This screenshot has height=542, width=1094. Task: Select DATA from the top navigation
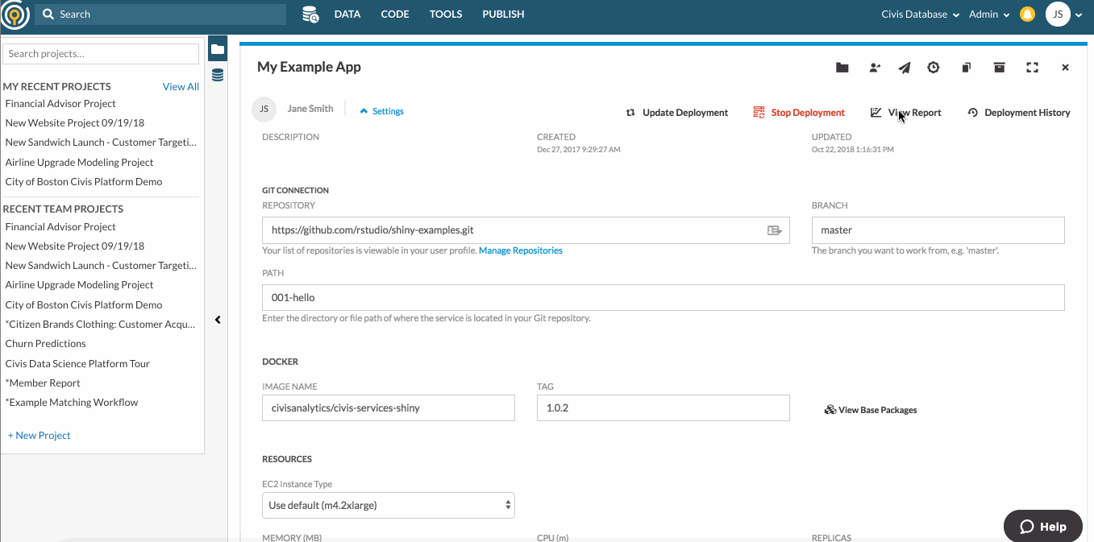click(347, 14)
